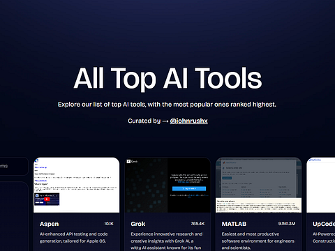Viewport: 335px width, 251px height.
Task: Click Aspen's 10.1K visit count
Action: [x=109, y=224]
